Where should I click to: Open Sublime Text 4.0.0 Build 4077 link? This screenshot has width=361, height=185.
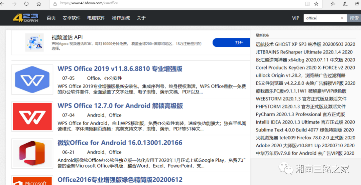coord(305,130)
